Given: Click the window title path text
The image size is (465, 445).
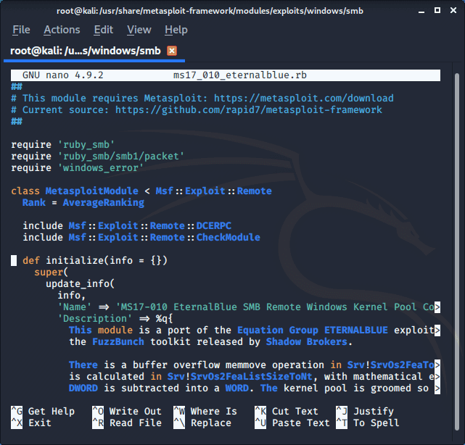Looking at the screenshot, I should pyautogui.click(x=210, y=11).
